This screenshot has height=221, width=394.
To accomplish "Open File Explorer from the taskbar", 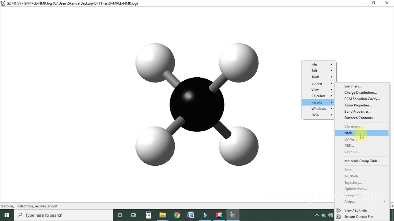I will pyautogui.click(x=163, y=215).
